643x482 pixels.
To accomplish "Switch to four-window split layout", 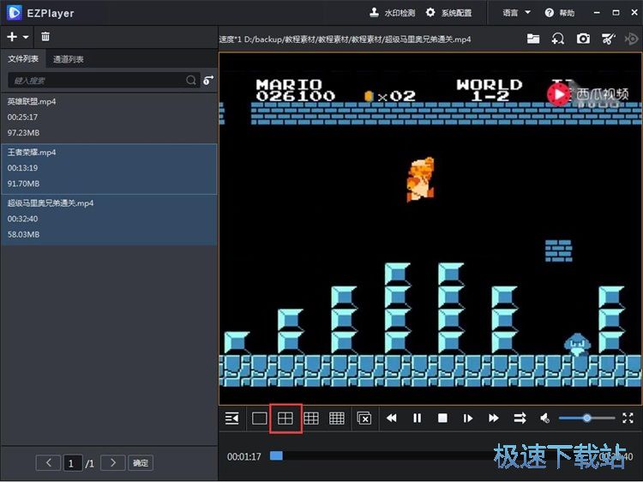I will click(x=285, y=419).
